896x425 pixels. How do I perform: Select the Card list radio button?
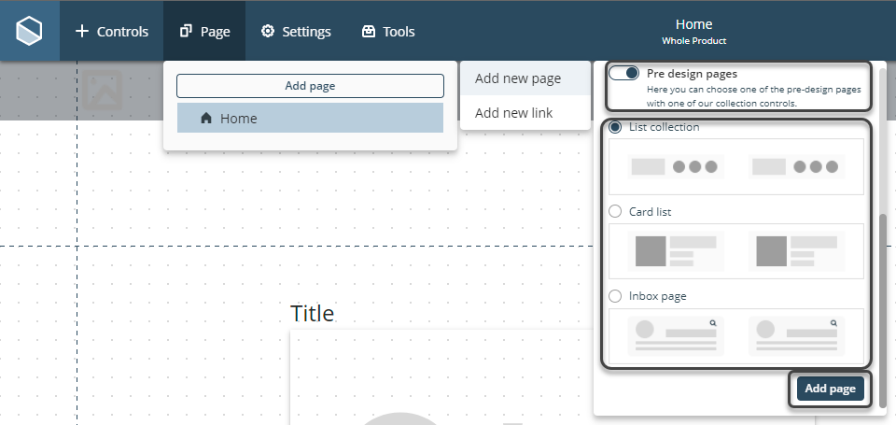[x=615, y=212]
